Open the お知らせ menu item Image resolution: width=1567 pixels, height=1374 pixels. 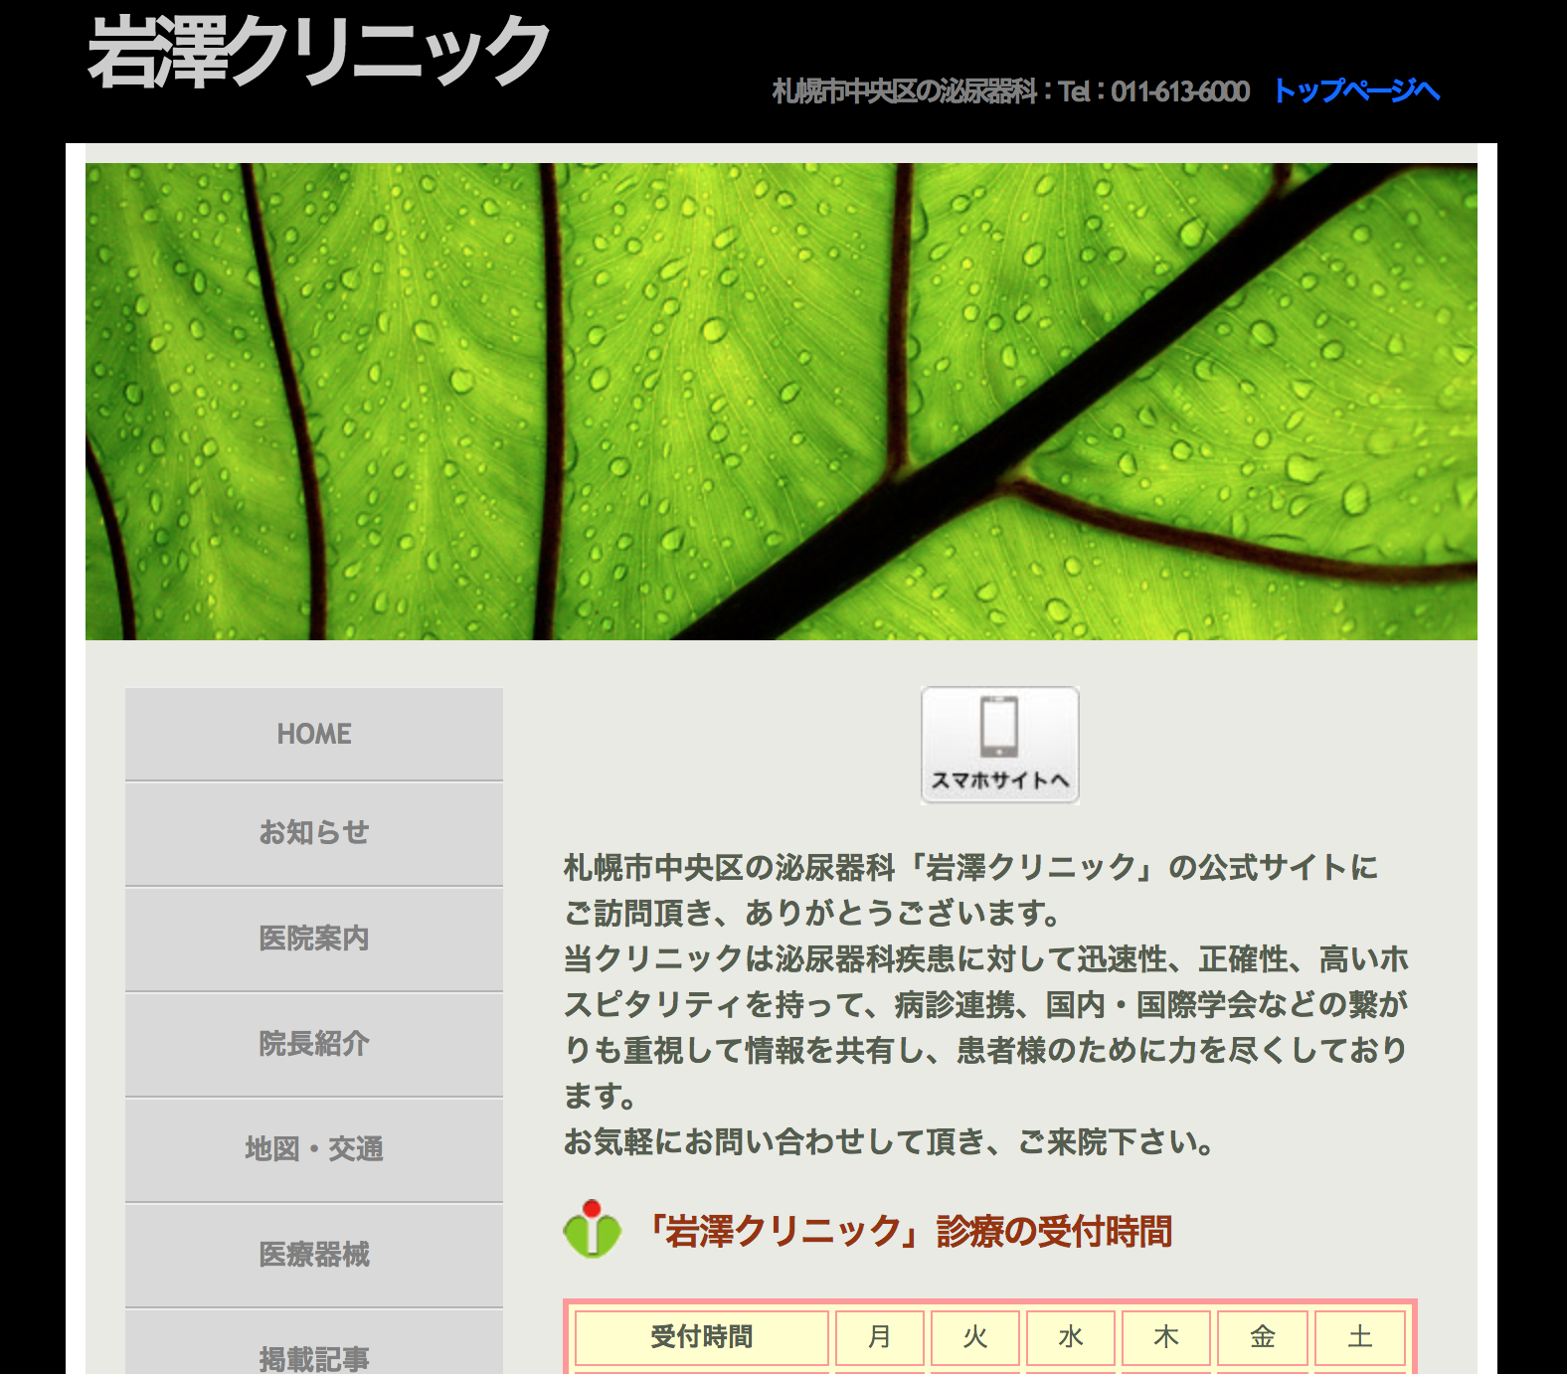tap(314, 833)
